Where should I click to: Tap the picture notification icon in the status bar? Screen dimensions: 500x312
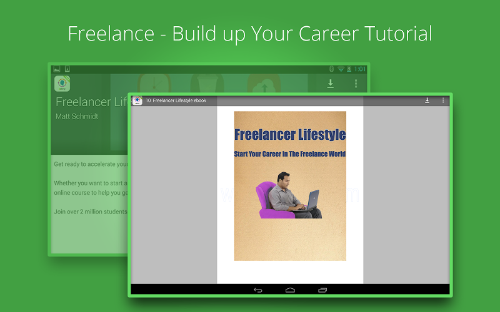click(x=57, y=69)
